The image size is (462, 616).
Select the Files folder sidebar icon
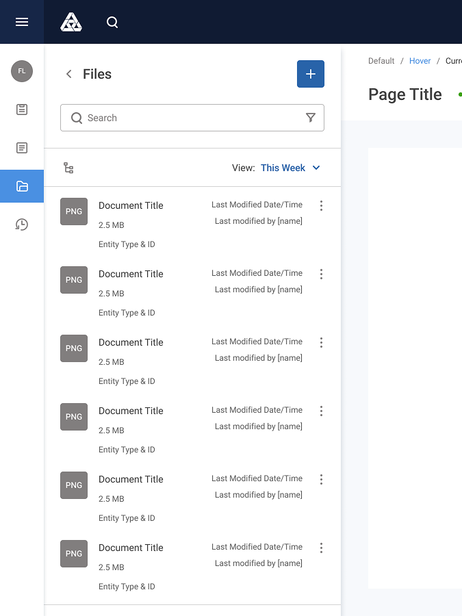[x=22, y=186]
